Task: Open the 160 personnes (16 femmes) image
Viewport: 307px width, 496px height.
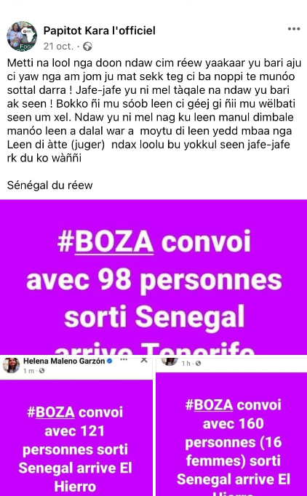Action: pyautogui.click(x=231, y=434)
